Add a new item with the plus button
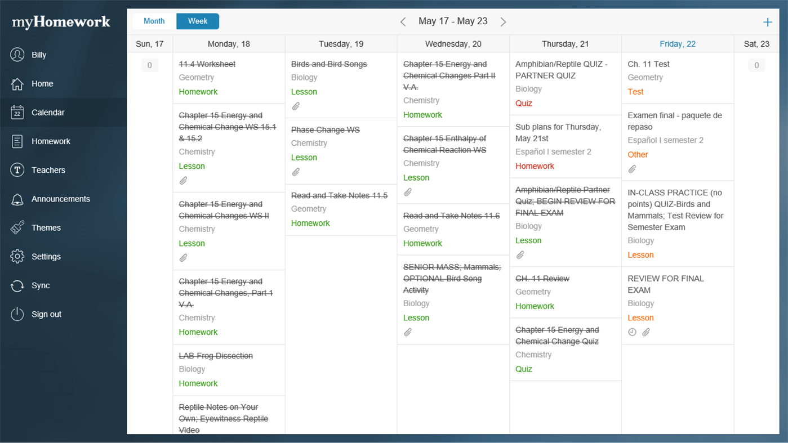Screen dimensions: 788x443 (x=768, y=22)
